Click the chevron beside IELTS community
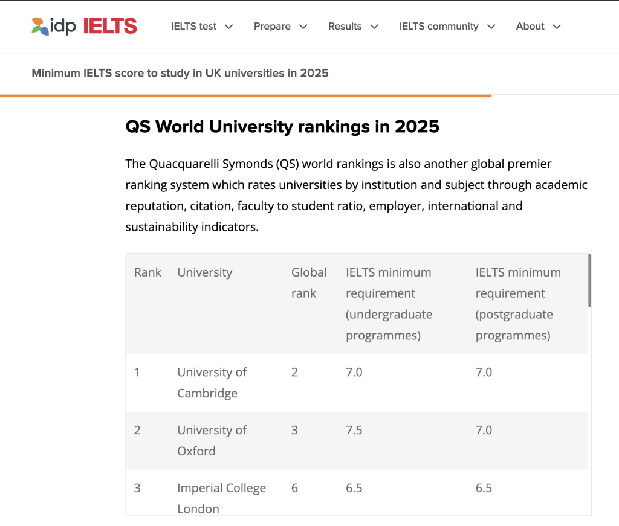 491,27
